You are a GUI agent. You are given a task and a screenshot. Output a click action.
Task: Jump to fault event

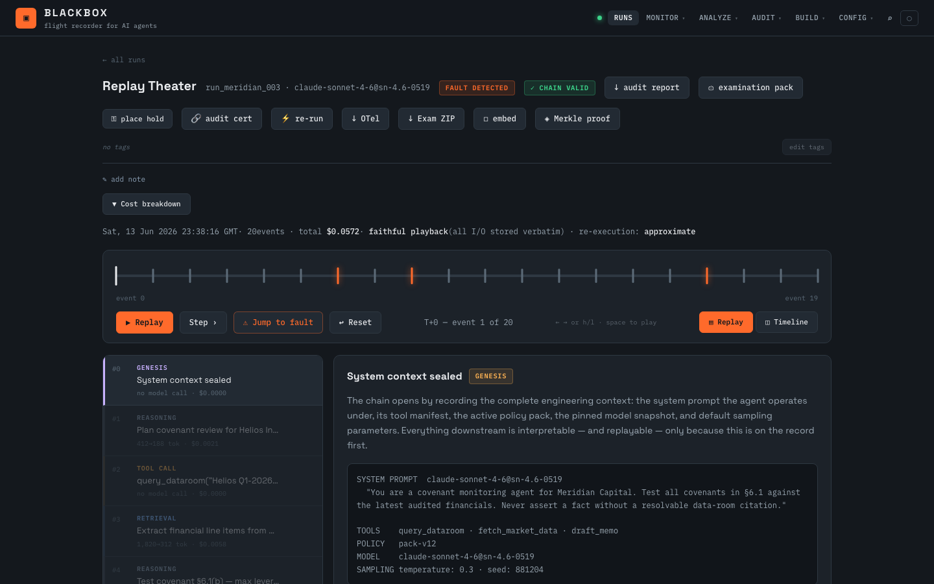[x=278, y=322]
